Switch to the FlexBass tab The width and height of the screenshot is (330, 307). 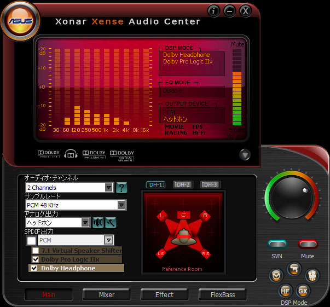(x=223, y=294)
